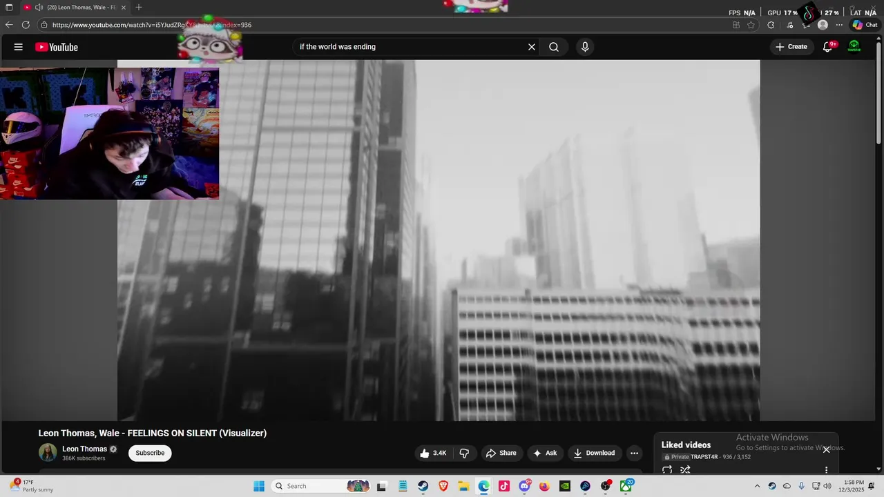This screenshot has width=884, height=497.
Task: Toggle shuffle in Liked videos playlist
Action: click(x=685, y=470)
